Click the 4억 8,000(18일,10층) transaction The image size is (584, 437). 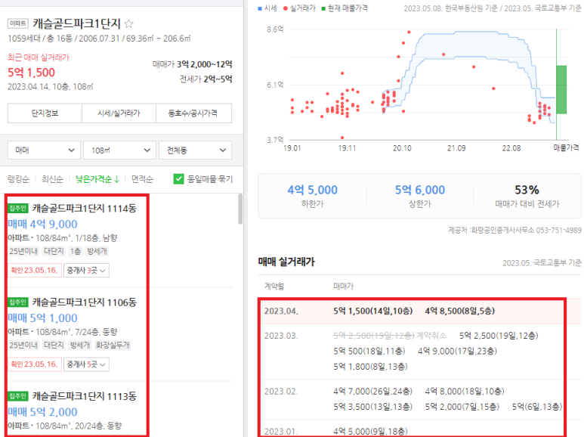coord(465,392)
